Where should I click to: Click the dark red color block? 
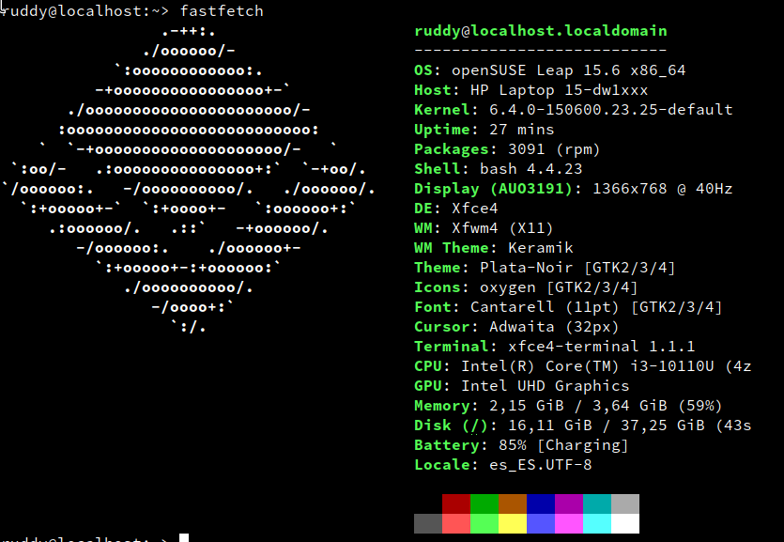click(456, 504)
